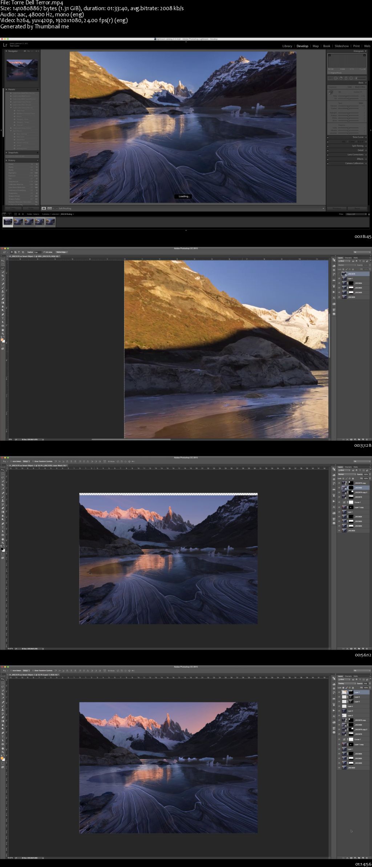Screen dimensions: 372x867
Task: Click the TK panel icon in 00:37:28 frame
Action: point(334,260)
